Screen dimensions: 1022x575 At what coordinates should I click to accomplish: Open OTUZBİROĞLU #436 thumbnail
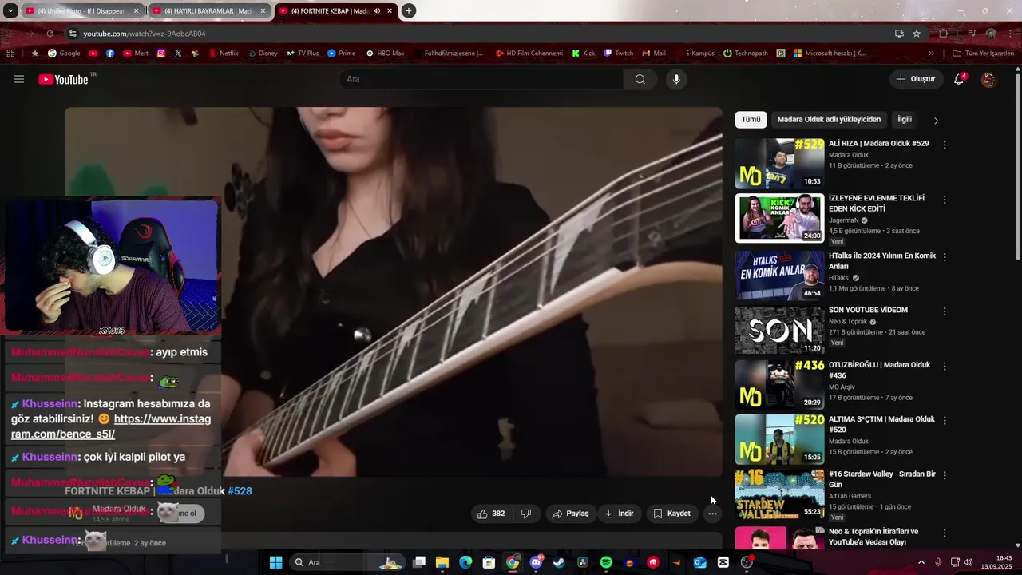pyautogui.click(x=779, y=384)
